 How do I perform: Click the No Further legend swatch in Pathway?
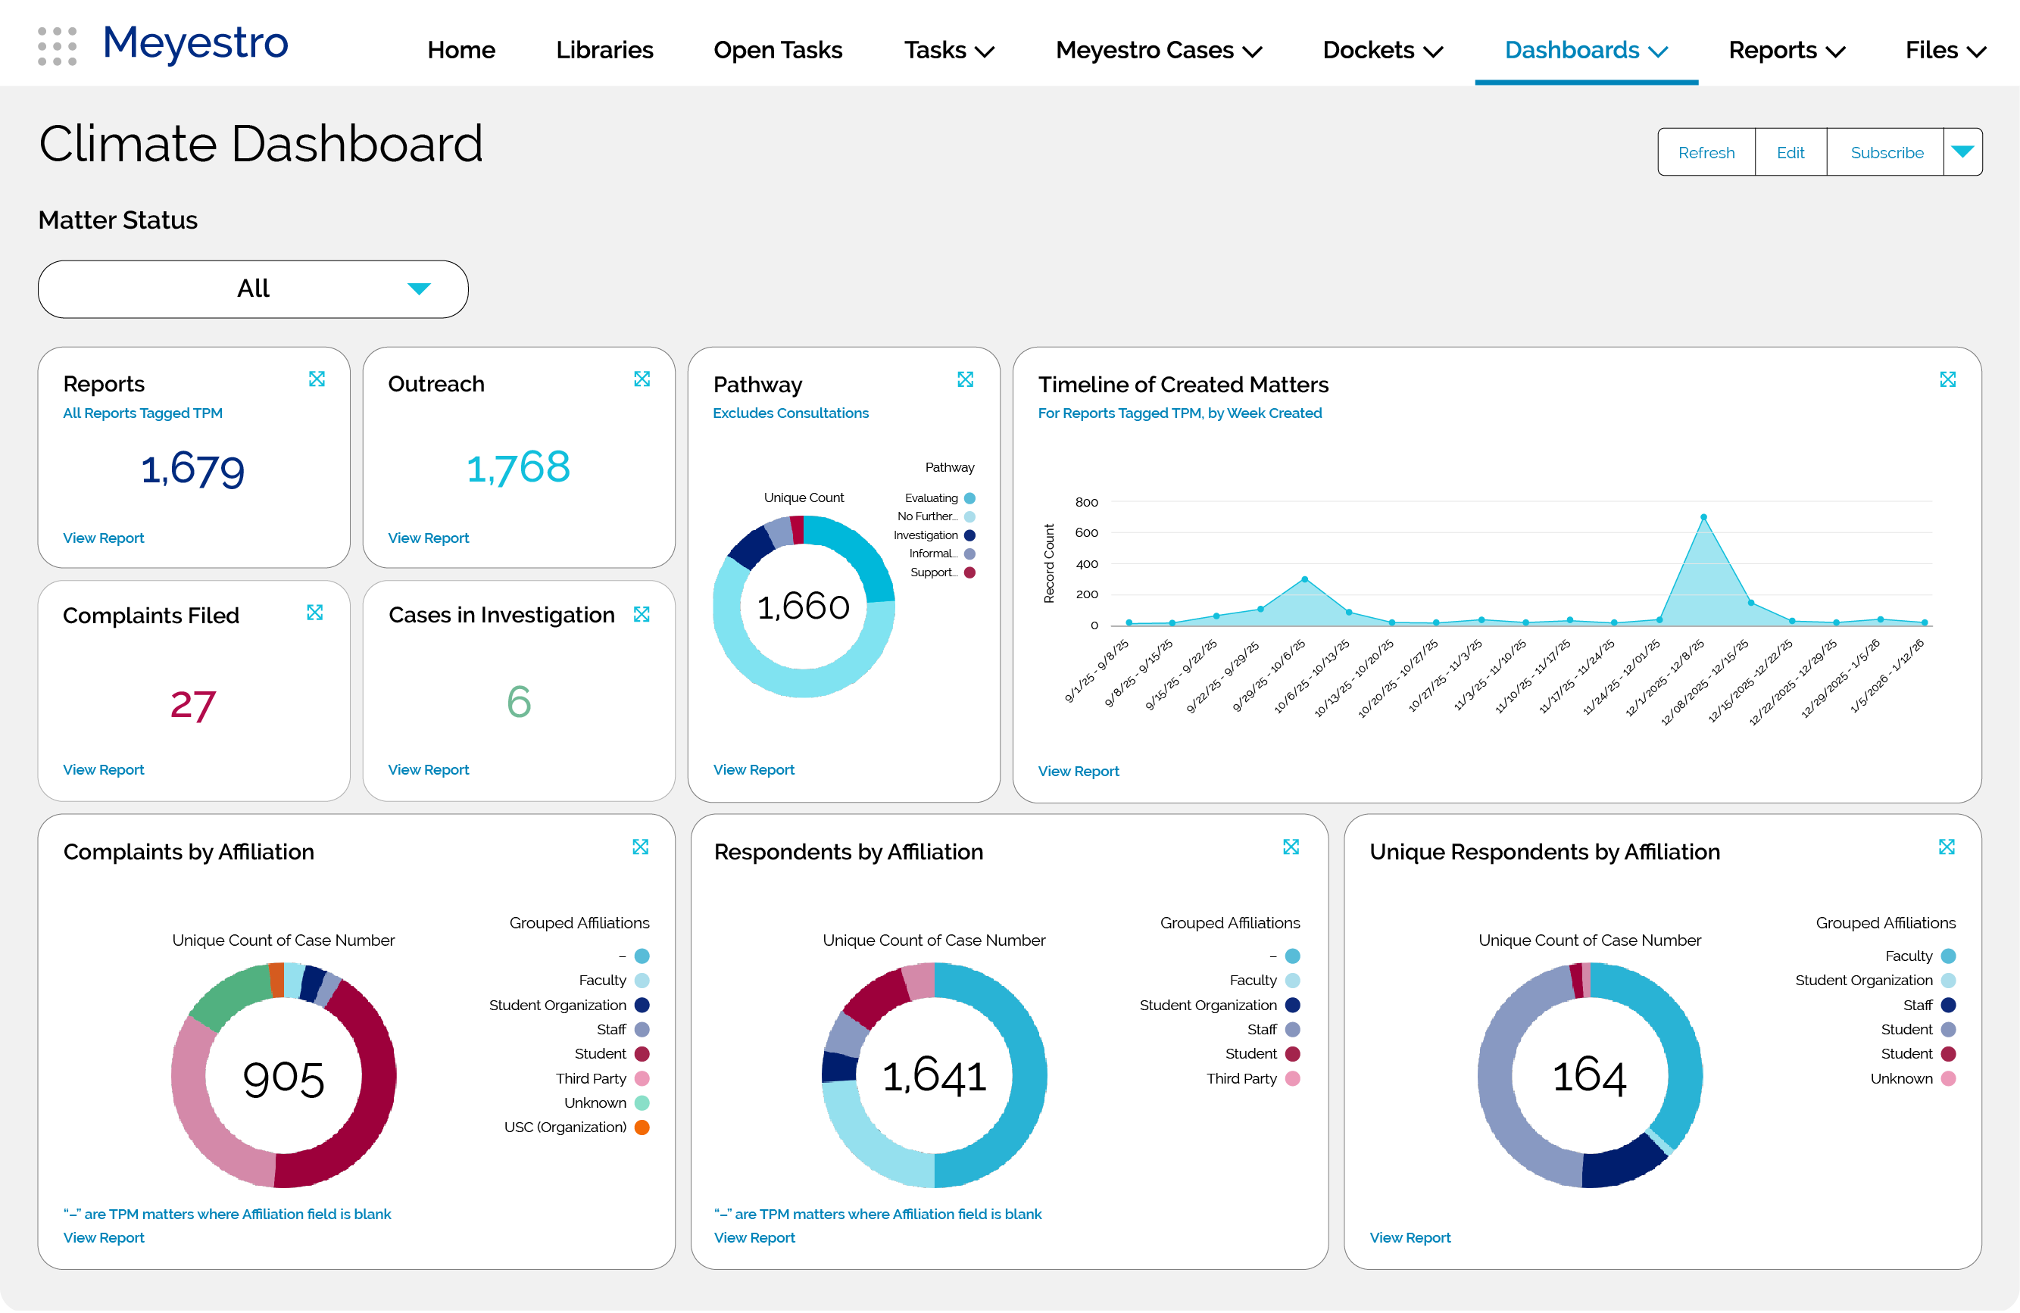click(x=969, y=517)
